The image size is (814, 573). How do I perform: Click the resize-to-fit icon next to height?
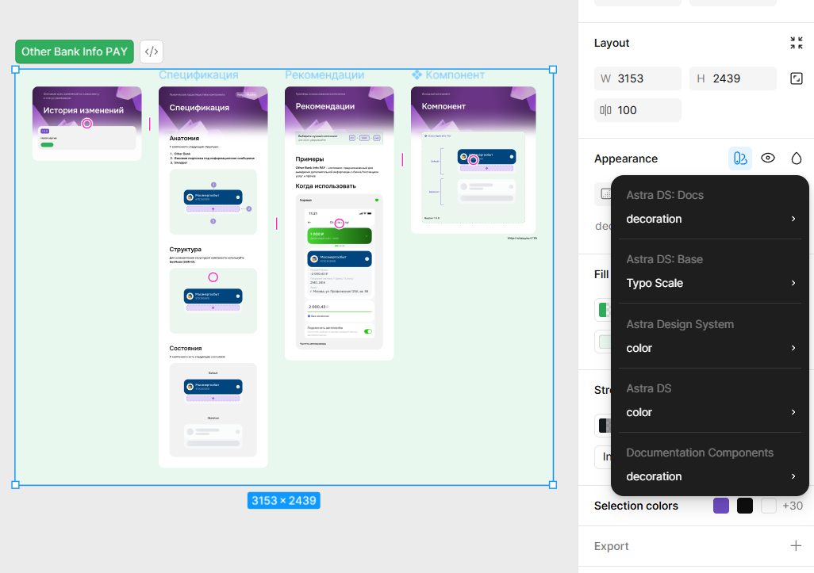click(x=797, y=78)
